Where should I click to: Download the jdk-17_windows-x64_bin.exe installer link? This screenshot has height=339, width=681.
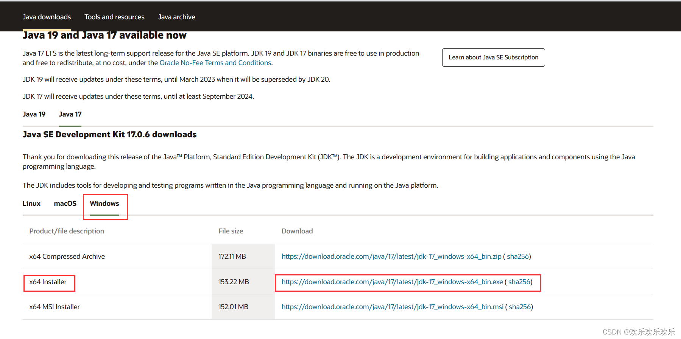click(x=392, y=282)
